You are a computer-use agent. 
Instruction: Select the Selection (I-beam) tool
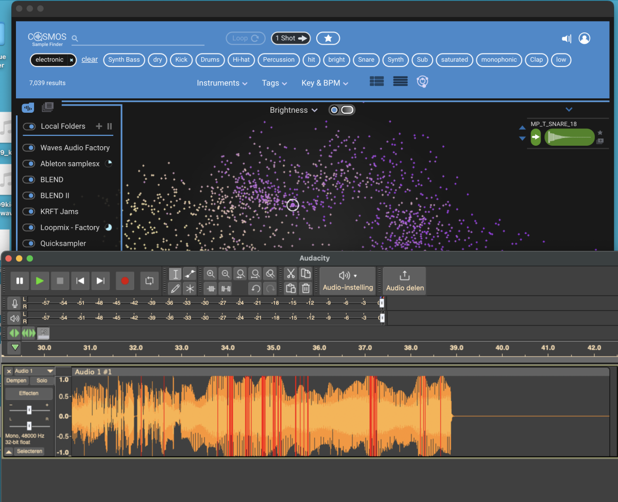click(175, 274)
